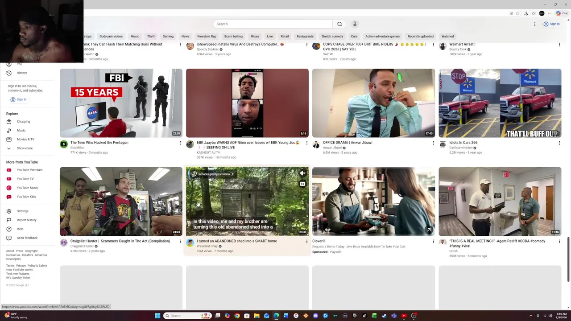Open the Windows Start menu
Screen dimensions: 571x321
157,316
